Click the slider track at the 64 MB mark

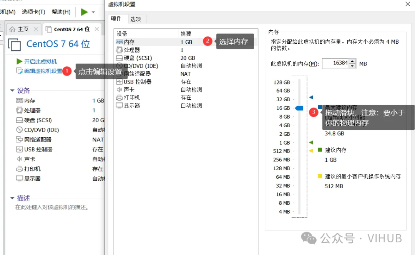pyautogui.click(x=300, y=177)
